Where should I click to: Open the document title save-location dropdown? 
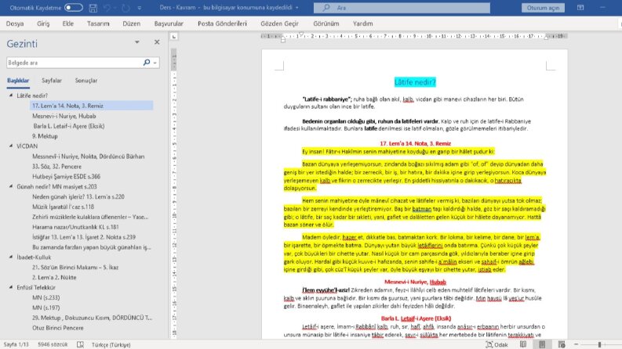(x=297, y=8)
